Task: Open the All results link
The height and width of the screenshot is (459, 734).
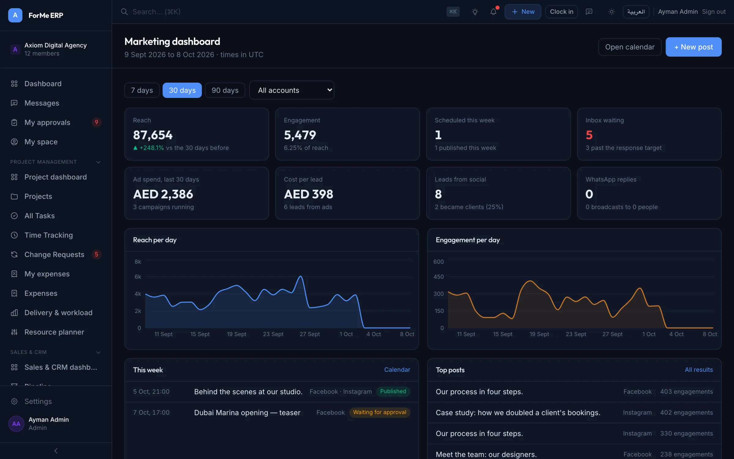Action: tap(699, 370)
